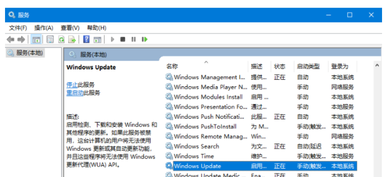This screenshot has width=389, height=177.
Task: Click the gear icon of Windows Update row
Action: (169, 166)
